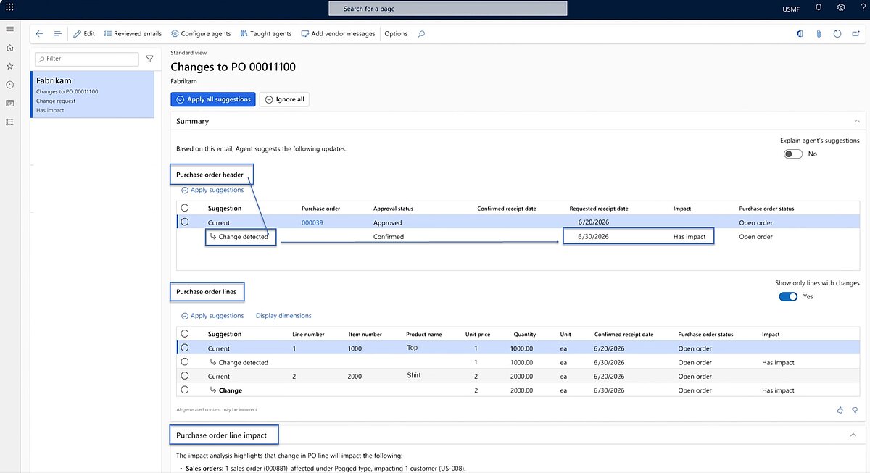This screenshot has width=870, height=473.
Task: Click the Unit price column header
Action: (478, 335)
